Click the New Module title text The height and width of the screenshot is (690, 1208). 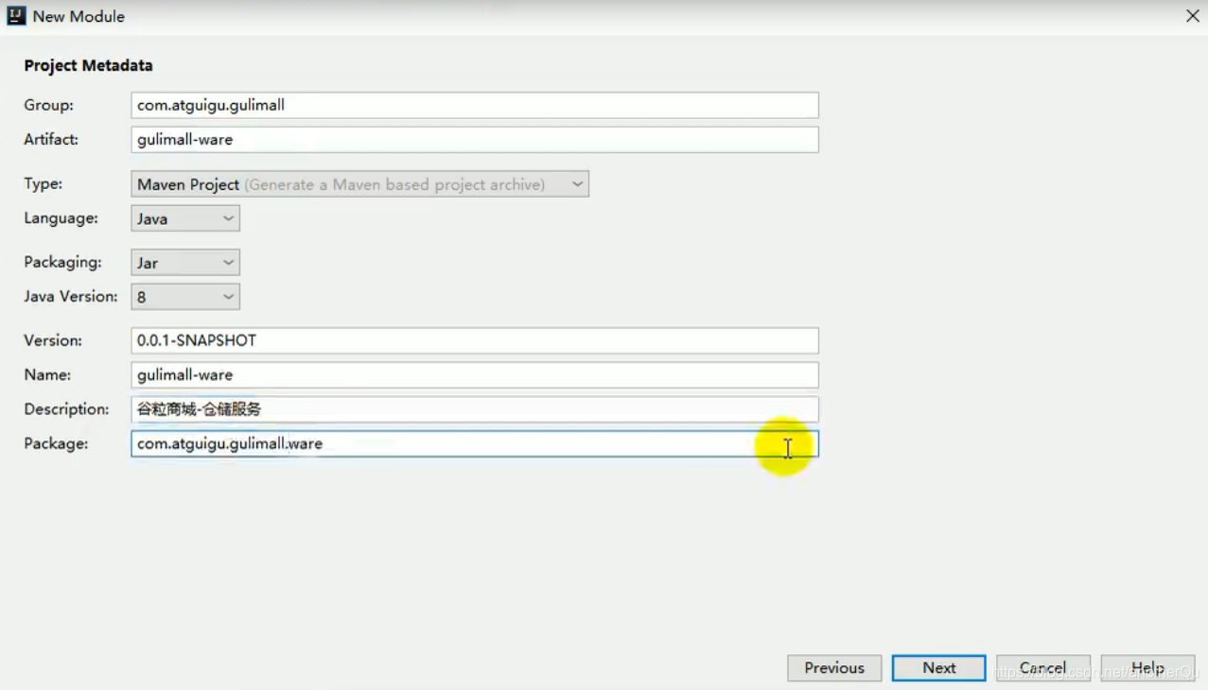click(79, 16)
